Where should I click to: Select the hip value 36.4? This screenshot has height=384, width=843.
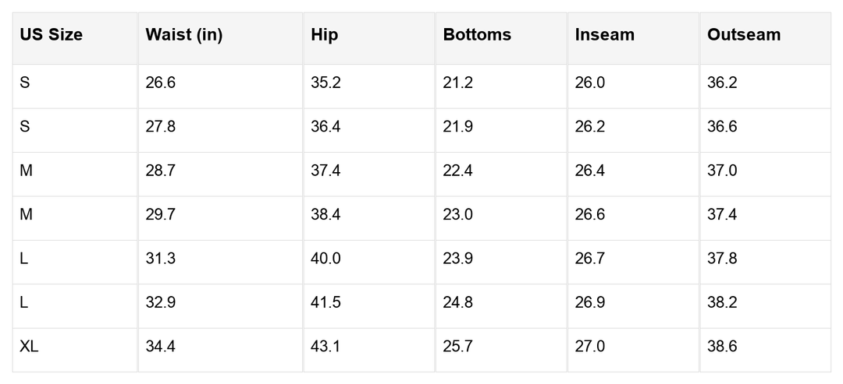click(x=325, y=127)
